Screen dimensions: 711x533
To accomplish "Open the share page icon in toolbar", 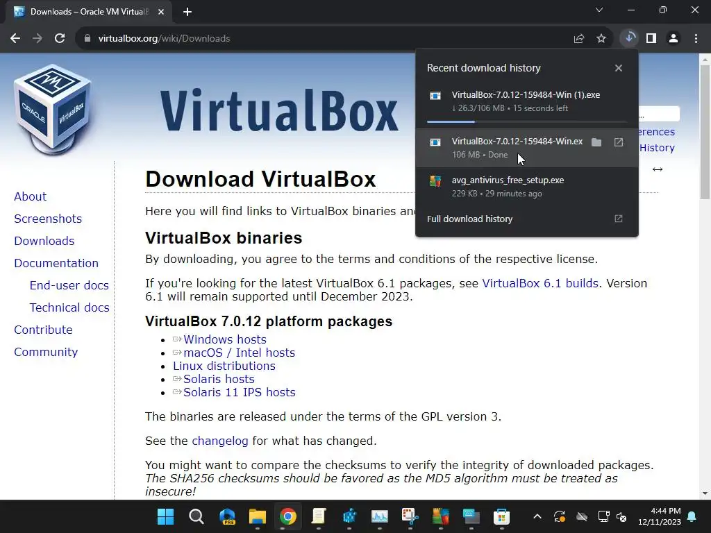I will [579, 39].
